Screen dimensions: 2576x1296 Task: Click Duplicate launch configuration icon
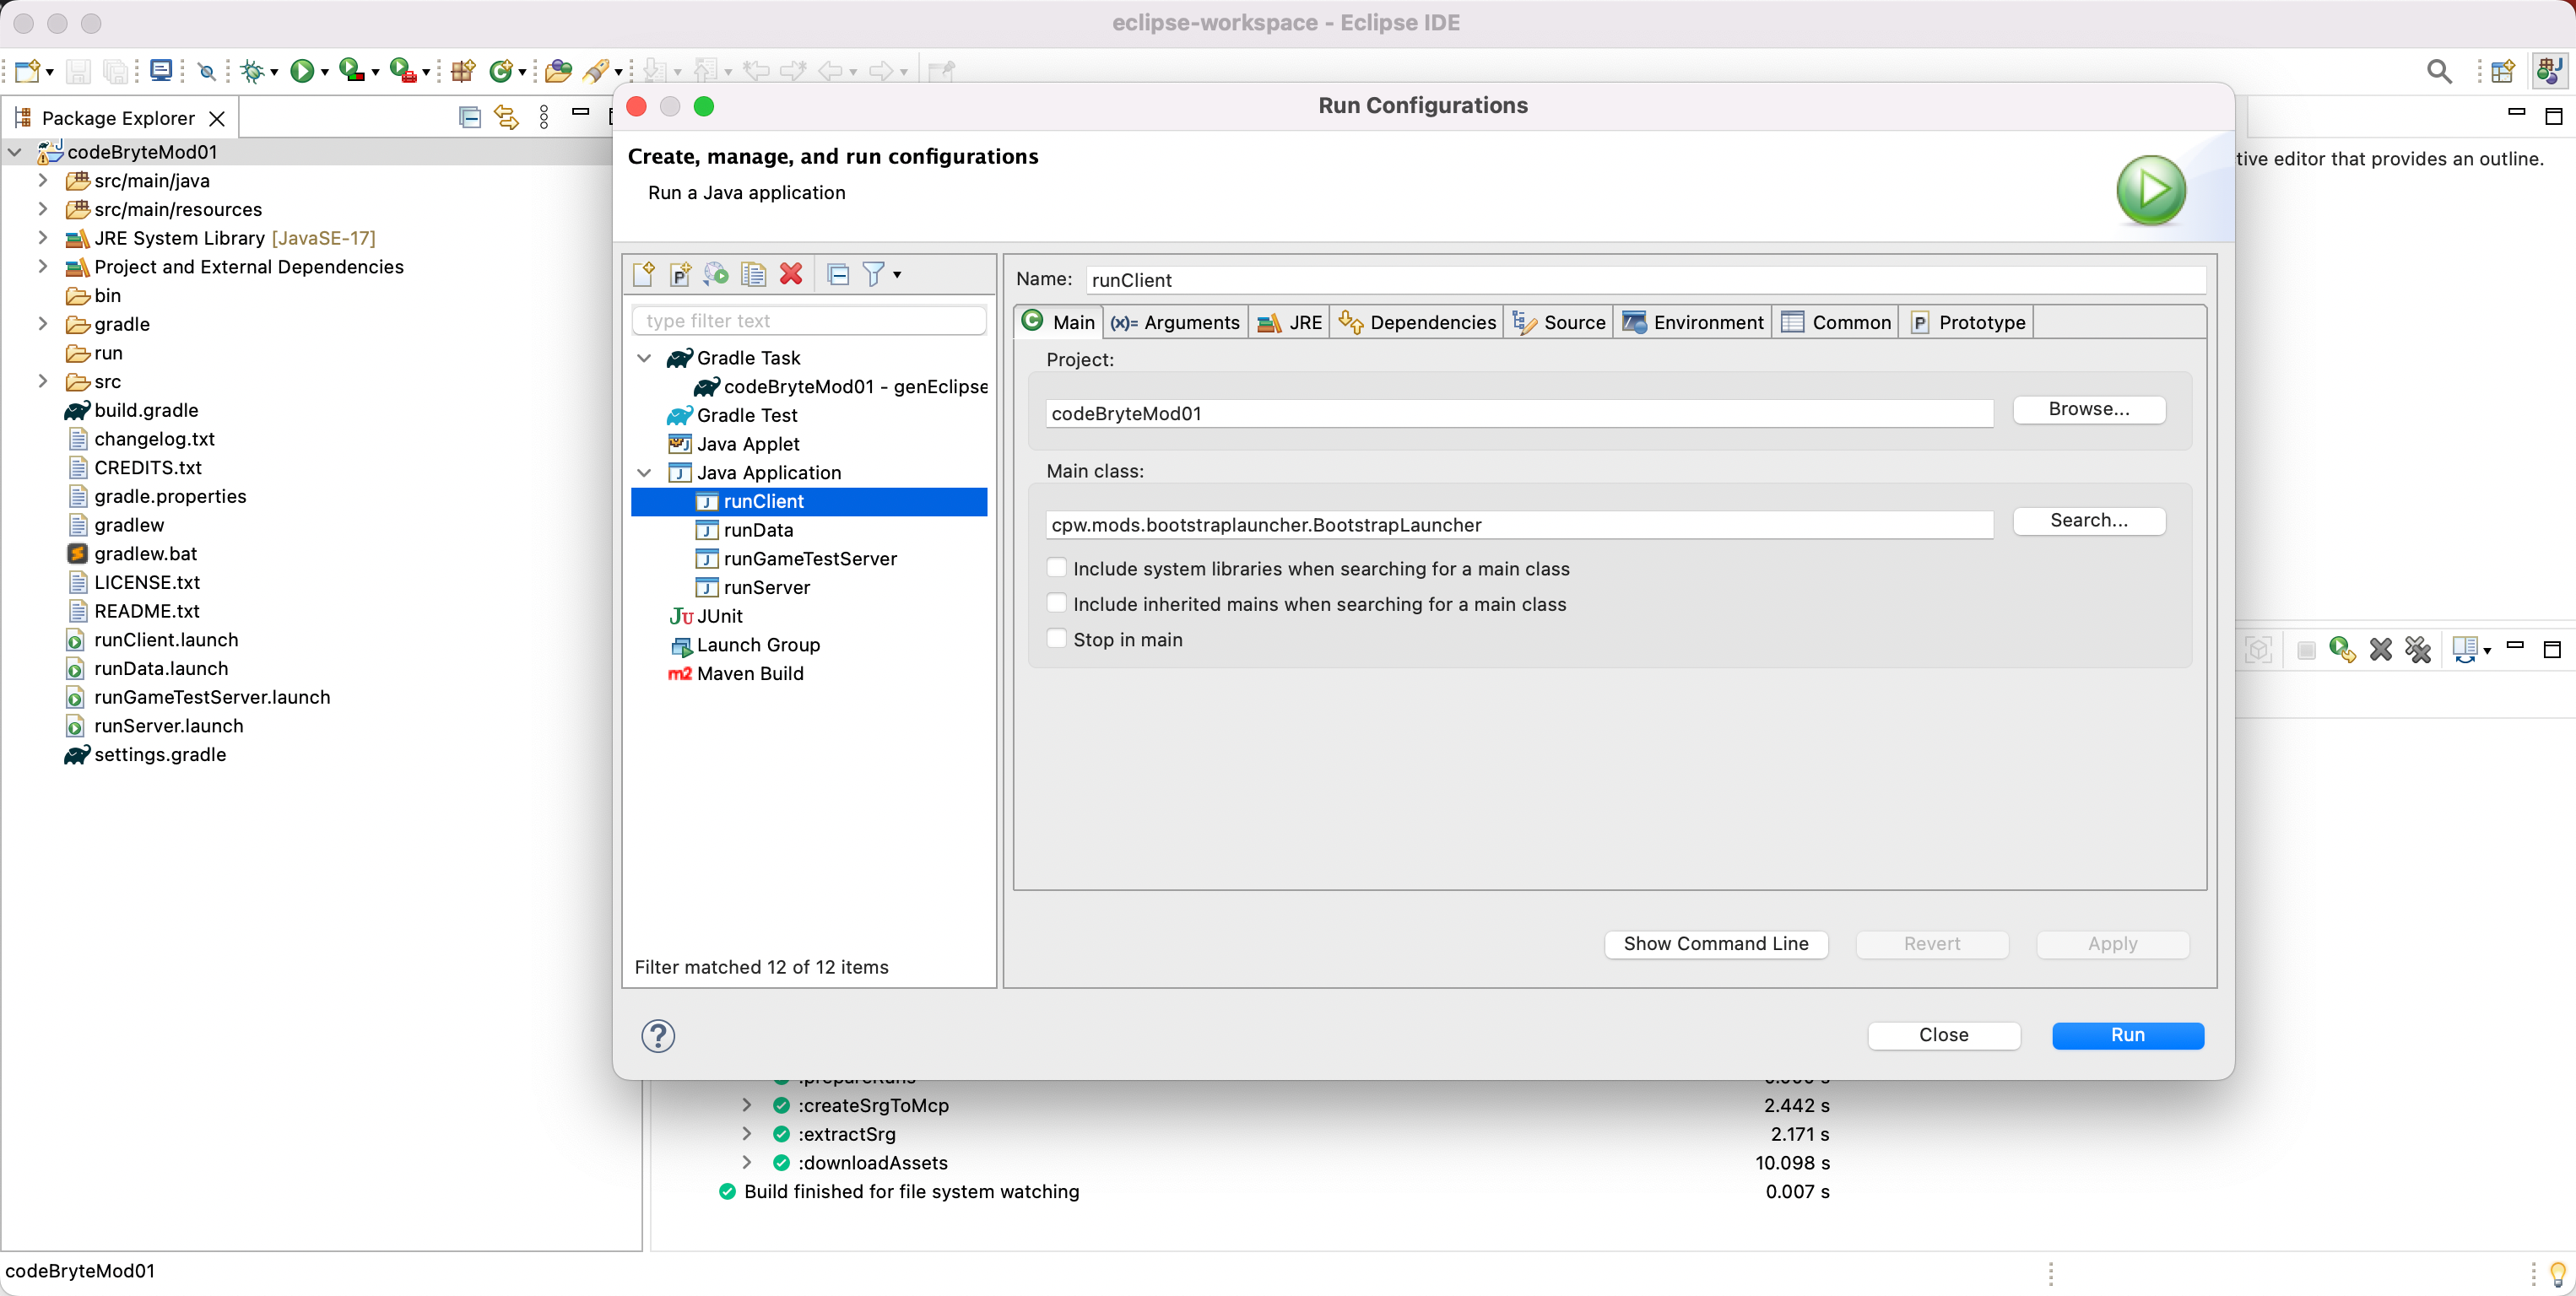[x=753, y=274]
